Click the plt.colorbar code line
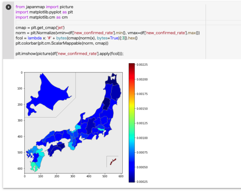Screen dimensions: 241x191 click(x=62, y=44)
